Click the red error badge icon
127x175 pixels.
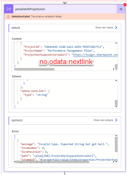click(x=125, y=5)
